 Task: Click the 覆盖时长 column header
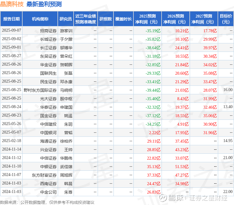point(123,19)
